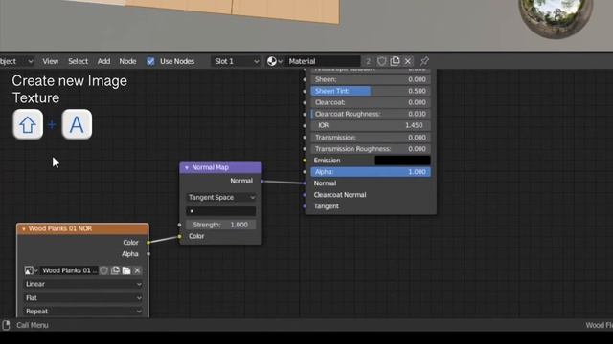Open the image browse icon dropdown
The height and width of the screenshot is (344, 613).
click(31, 270)
